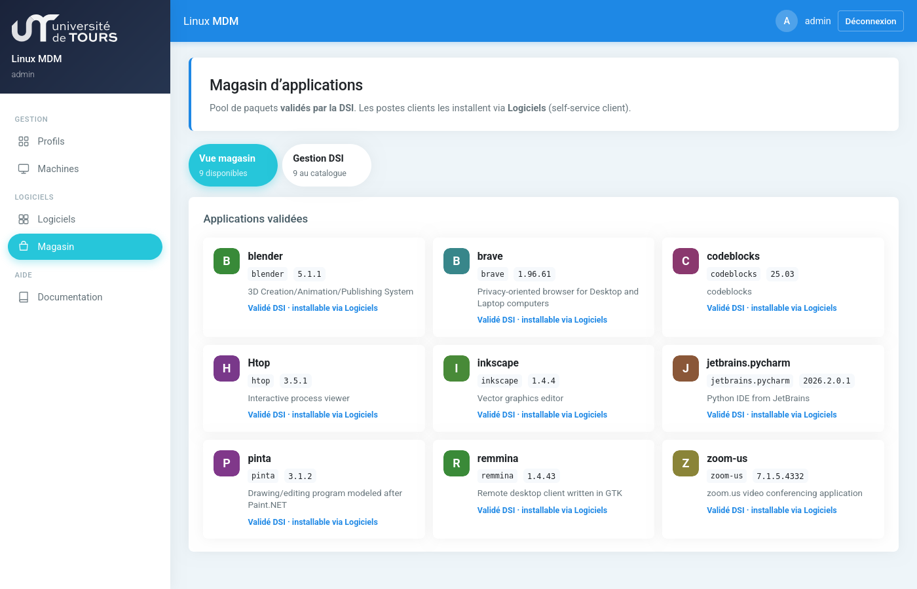Click the brave version tag 1.96.61
Viewport: 917px width, 589px height.
click(534, 274)
